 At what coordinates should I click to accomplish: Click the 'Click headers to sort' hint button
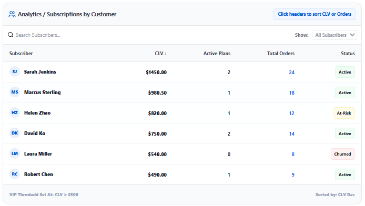tap(315, 14)
